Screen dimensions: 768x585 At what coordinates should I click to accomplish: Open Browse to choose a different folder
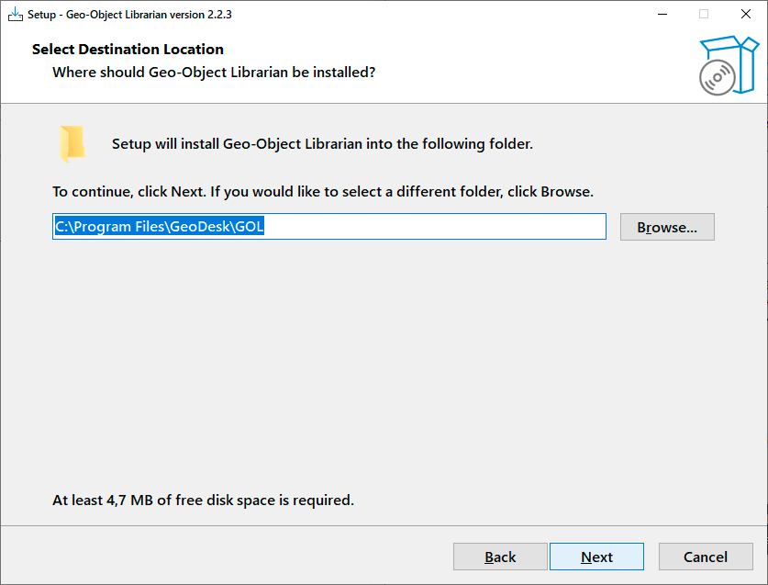(667, 227)
